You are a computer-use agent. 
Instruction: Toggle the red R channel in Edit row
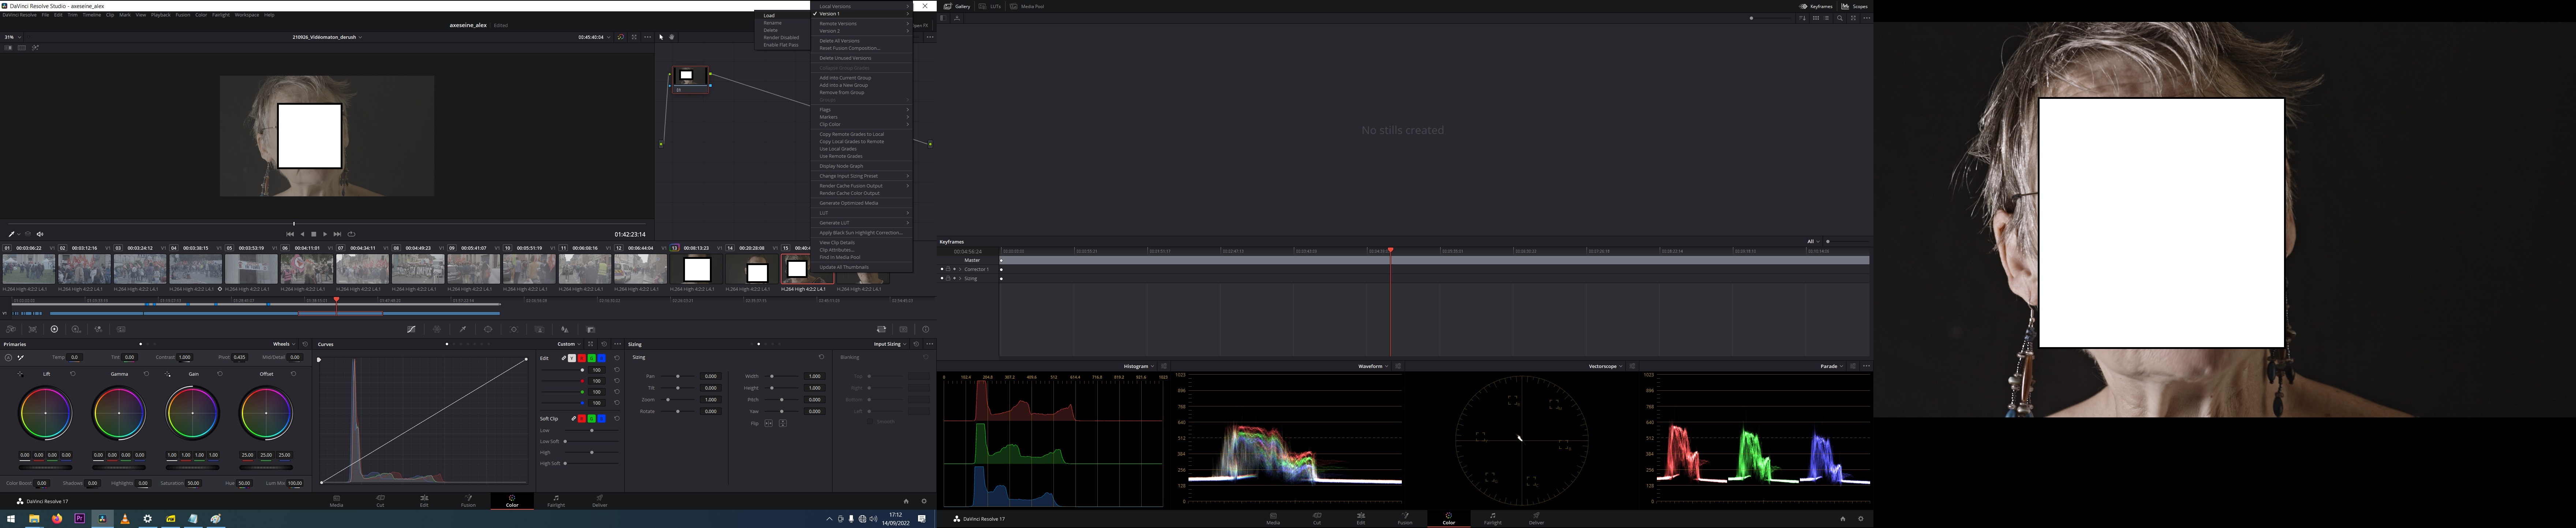pos(582,358)
